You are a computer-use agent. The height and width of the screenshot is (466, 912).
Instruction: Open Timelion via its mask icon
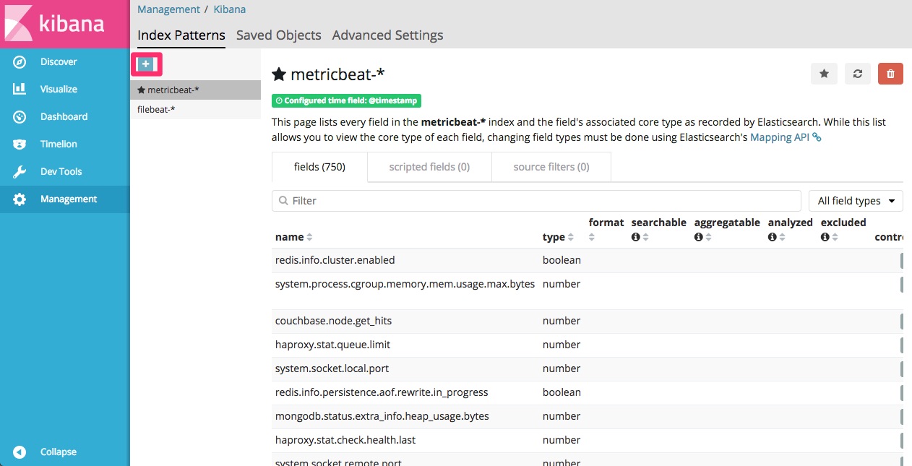click(20, 144)
